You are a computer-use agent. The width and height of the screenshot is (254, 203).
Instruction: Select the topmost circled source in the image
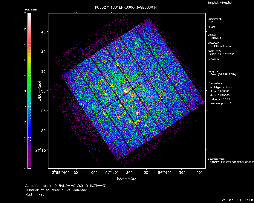tap(136, 42)
